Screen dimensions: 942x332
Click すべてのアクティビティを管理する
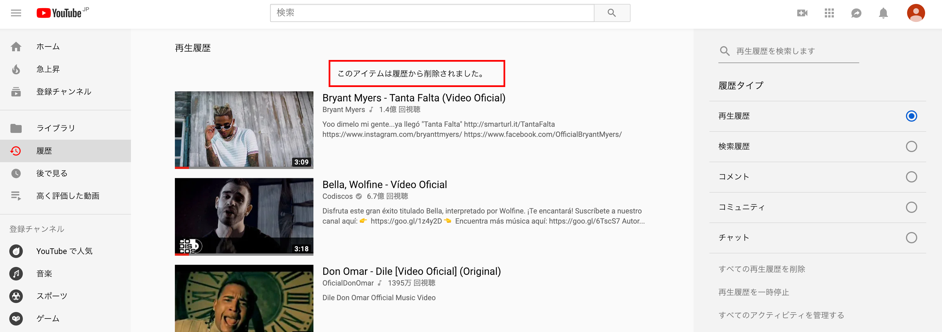click(x=781, y=315)
